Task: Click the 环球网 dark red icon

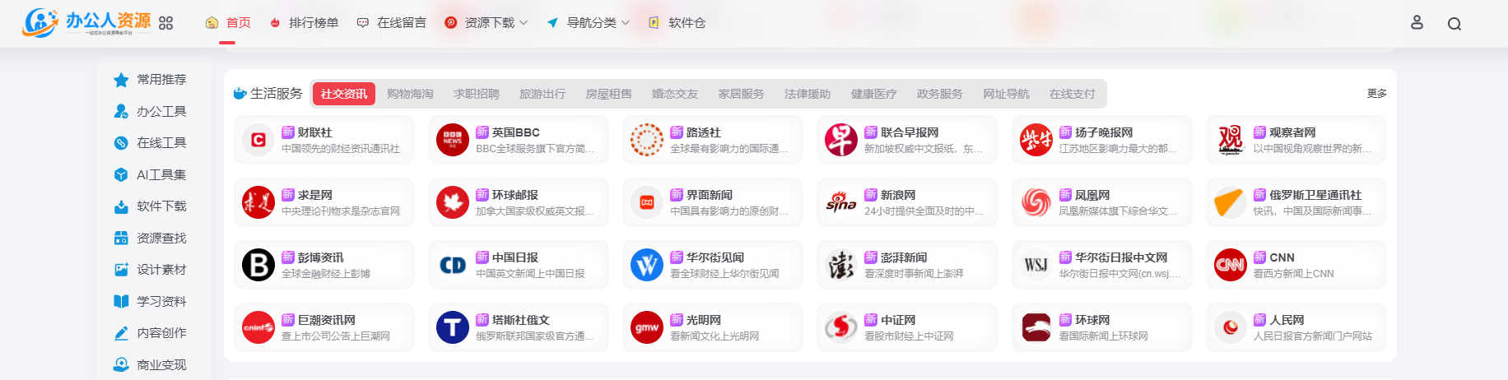Action: coord(1036,327)
